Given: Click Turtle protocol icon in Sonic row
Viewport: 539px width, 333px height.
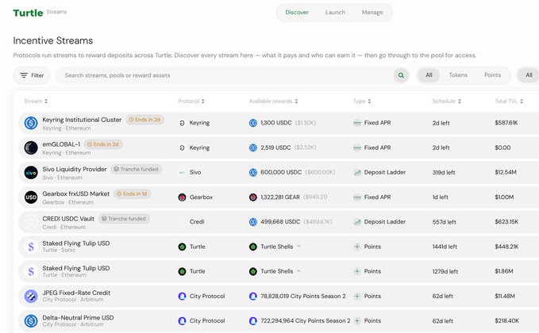Looking at the screenshot, I should 183,247.
